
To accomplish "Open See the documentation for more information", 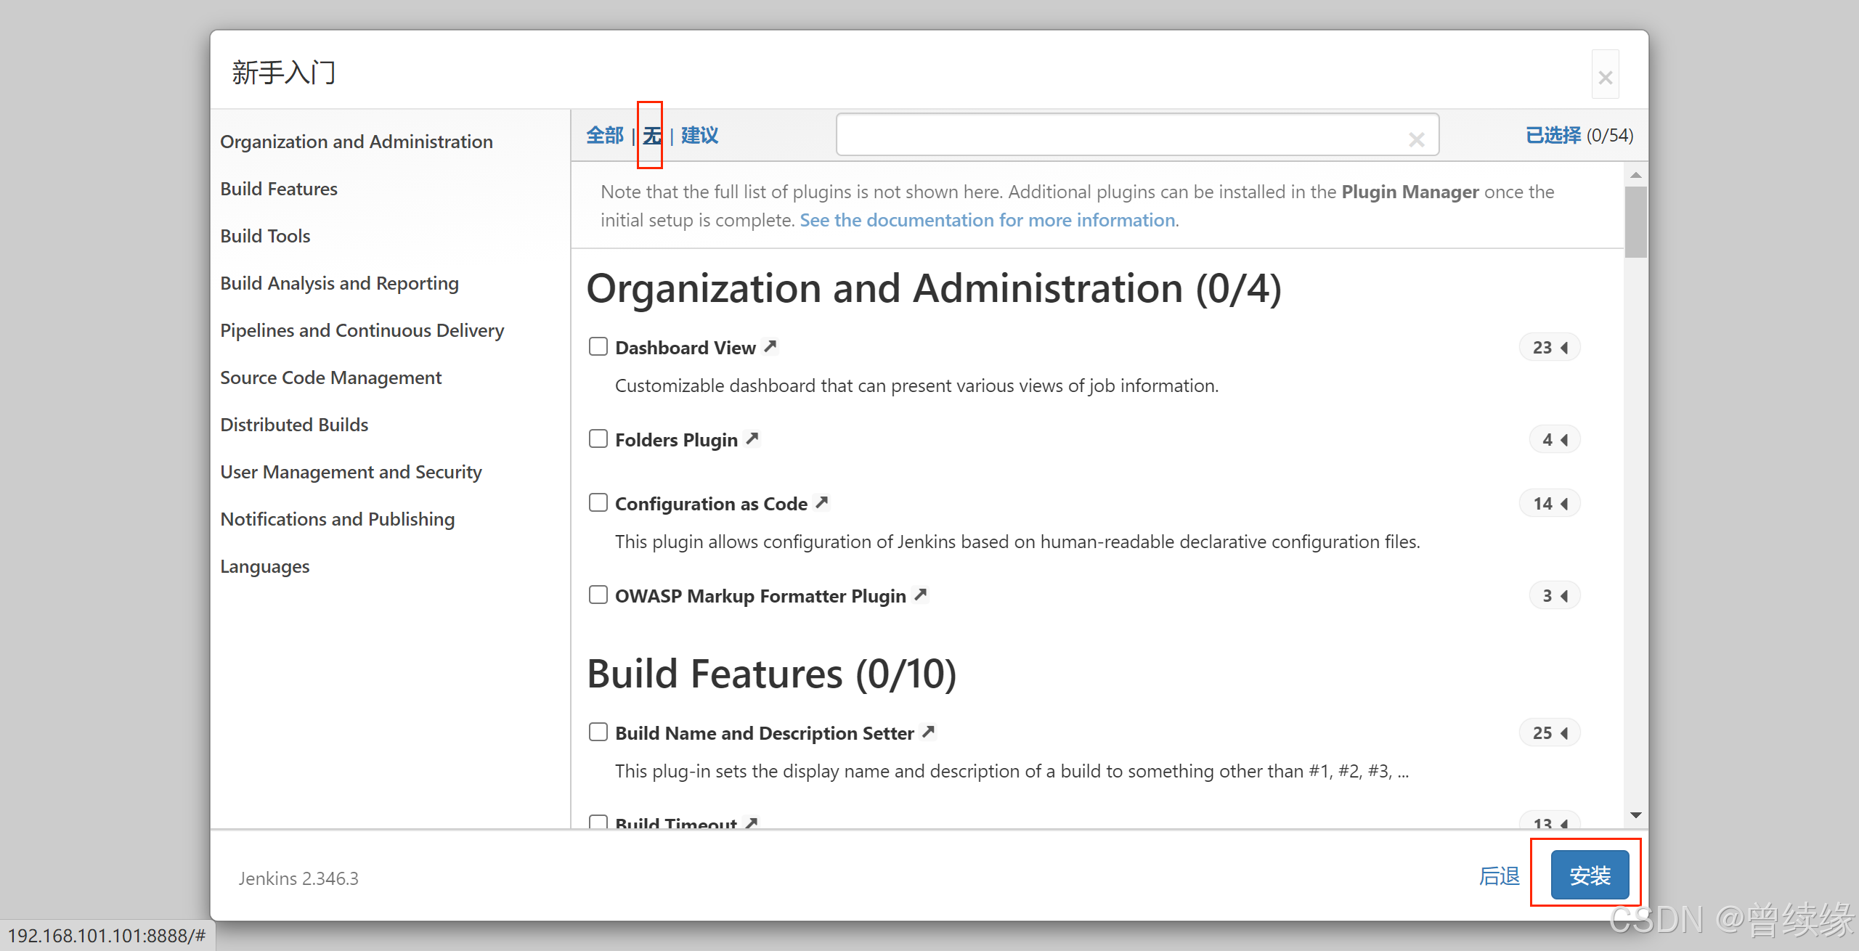I will click(x=989, y=220).
